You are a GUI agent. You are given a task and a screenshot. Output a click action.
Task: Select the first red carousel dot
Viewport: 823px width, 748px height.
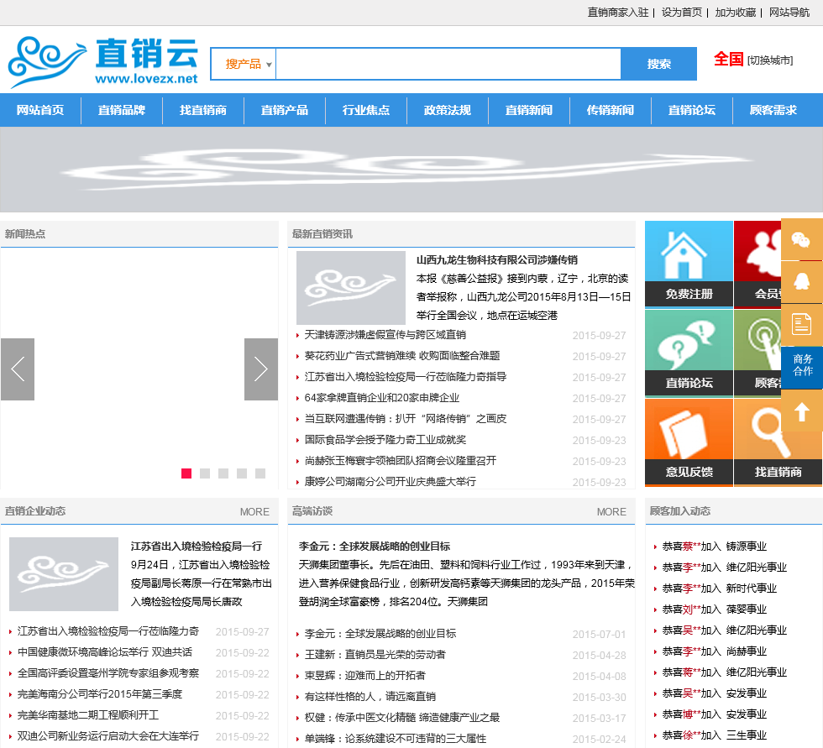(x=186, y=473)
